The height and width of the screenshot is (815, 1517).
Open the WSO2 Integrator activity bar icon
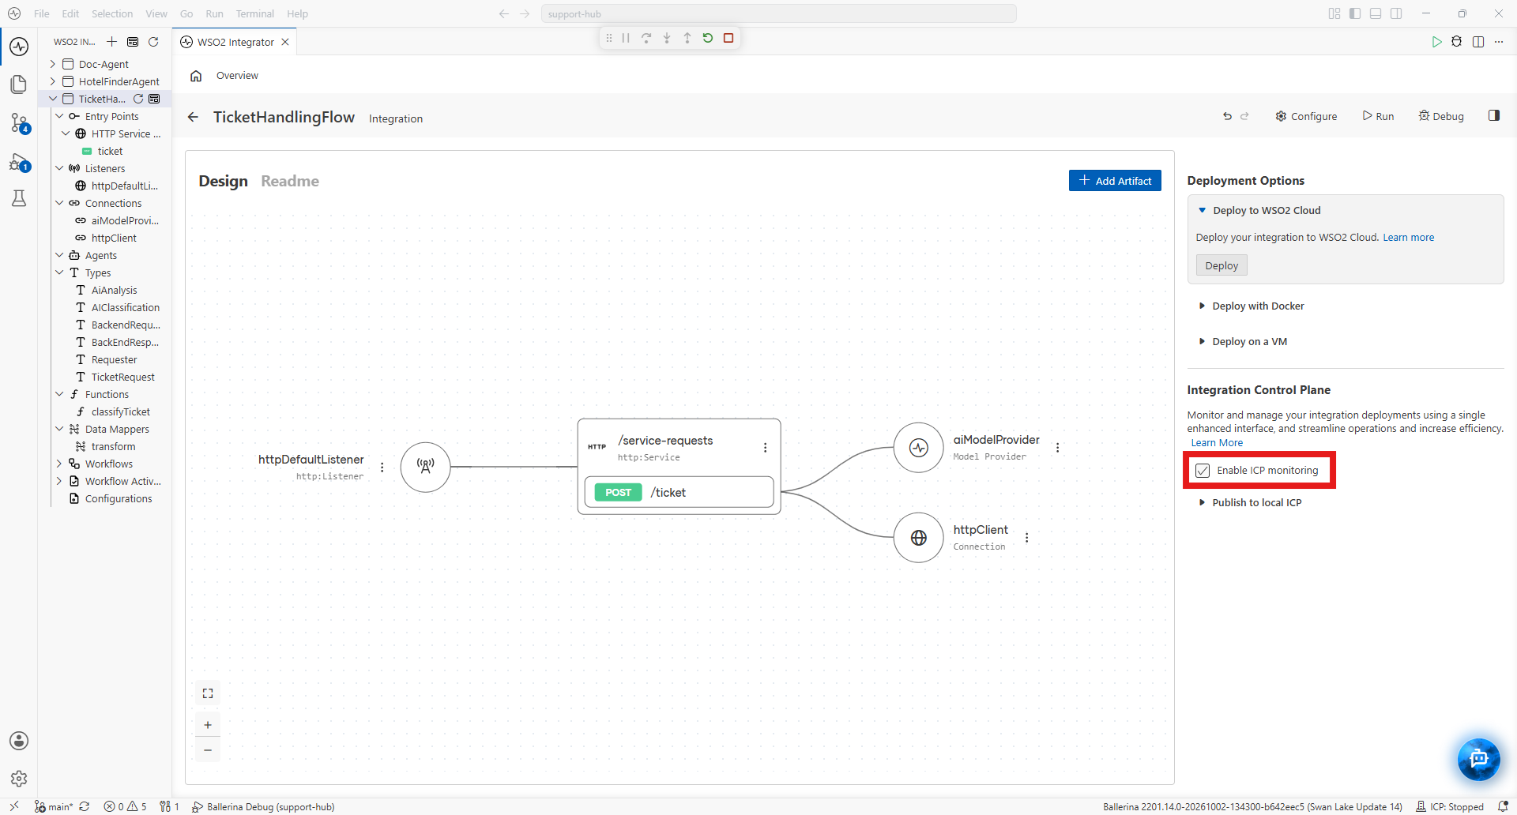click(19, 47)
